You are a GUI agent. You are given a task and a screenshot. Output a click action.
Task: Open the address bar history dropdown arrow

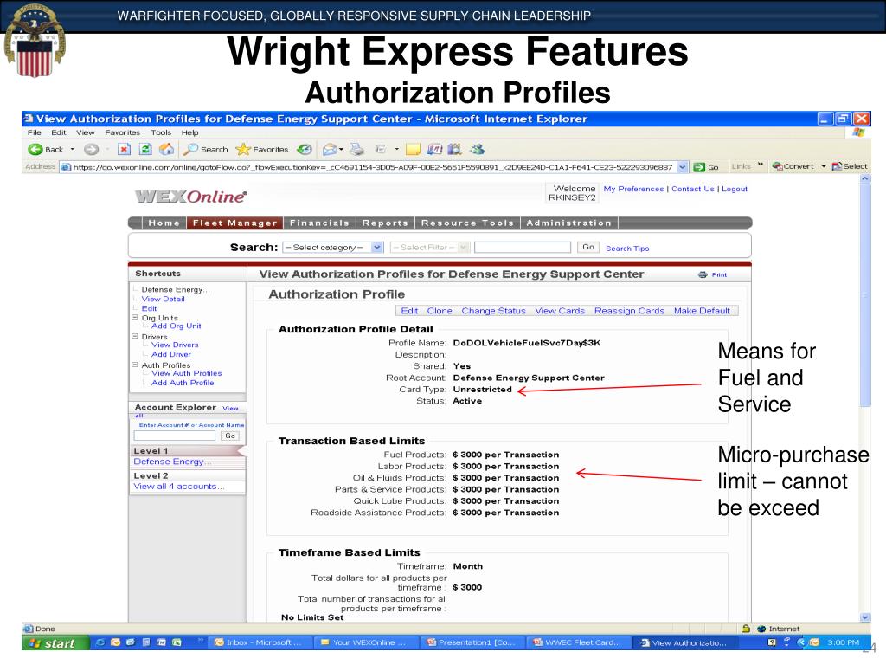[683, 167]
